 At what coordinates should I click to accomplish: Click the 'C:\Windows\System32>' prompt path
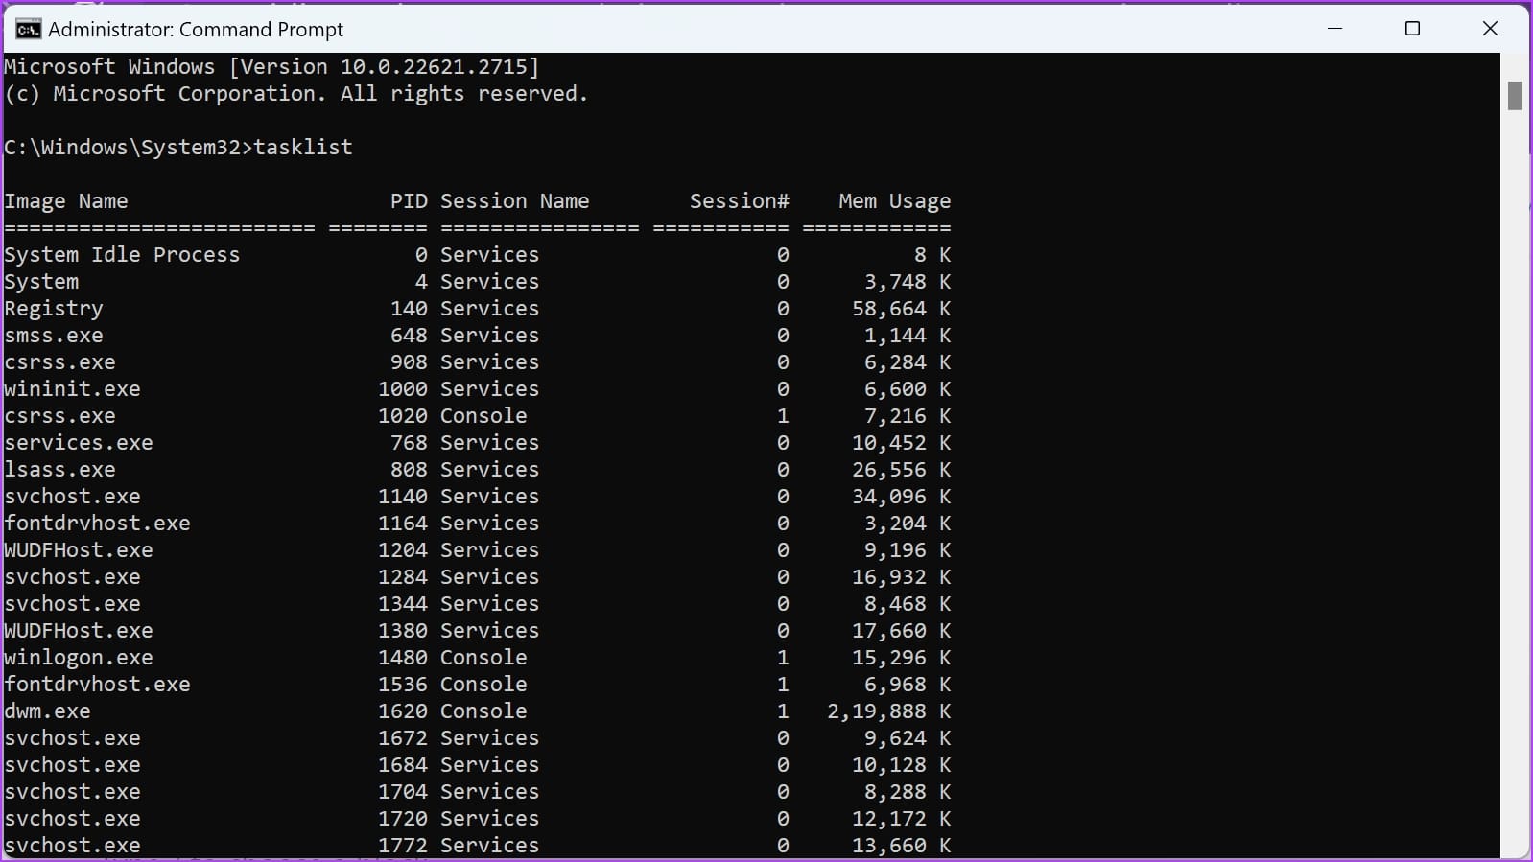click(x=129, y=148)
